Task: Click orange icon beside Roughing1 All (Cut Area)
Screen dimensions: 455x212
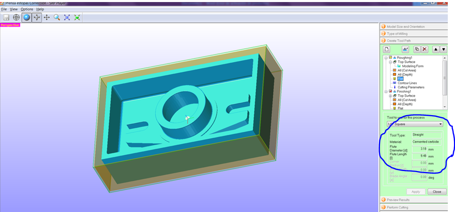Action: (x=394, y=70)
